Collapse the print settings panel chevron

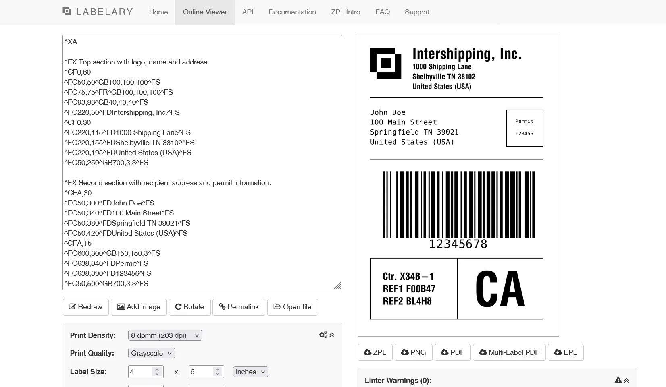(x=332, y=335)
